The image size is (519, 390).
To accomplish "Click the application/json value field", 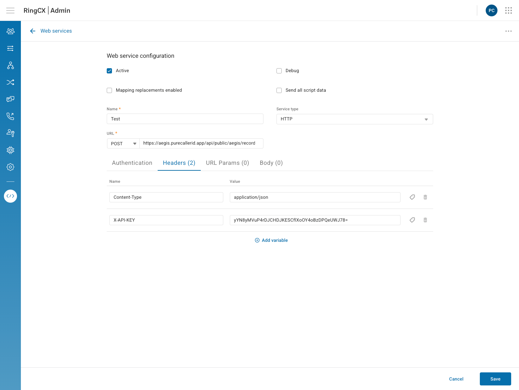I will tap(315, 197).
